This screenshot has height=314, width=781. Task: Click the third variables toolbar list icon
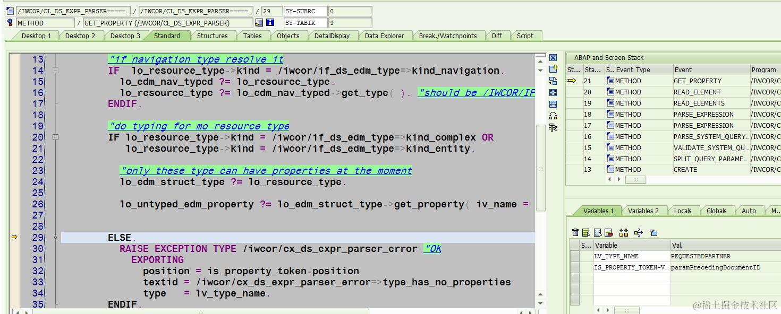tap(598, 232)
